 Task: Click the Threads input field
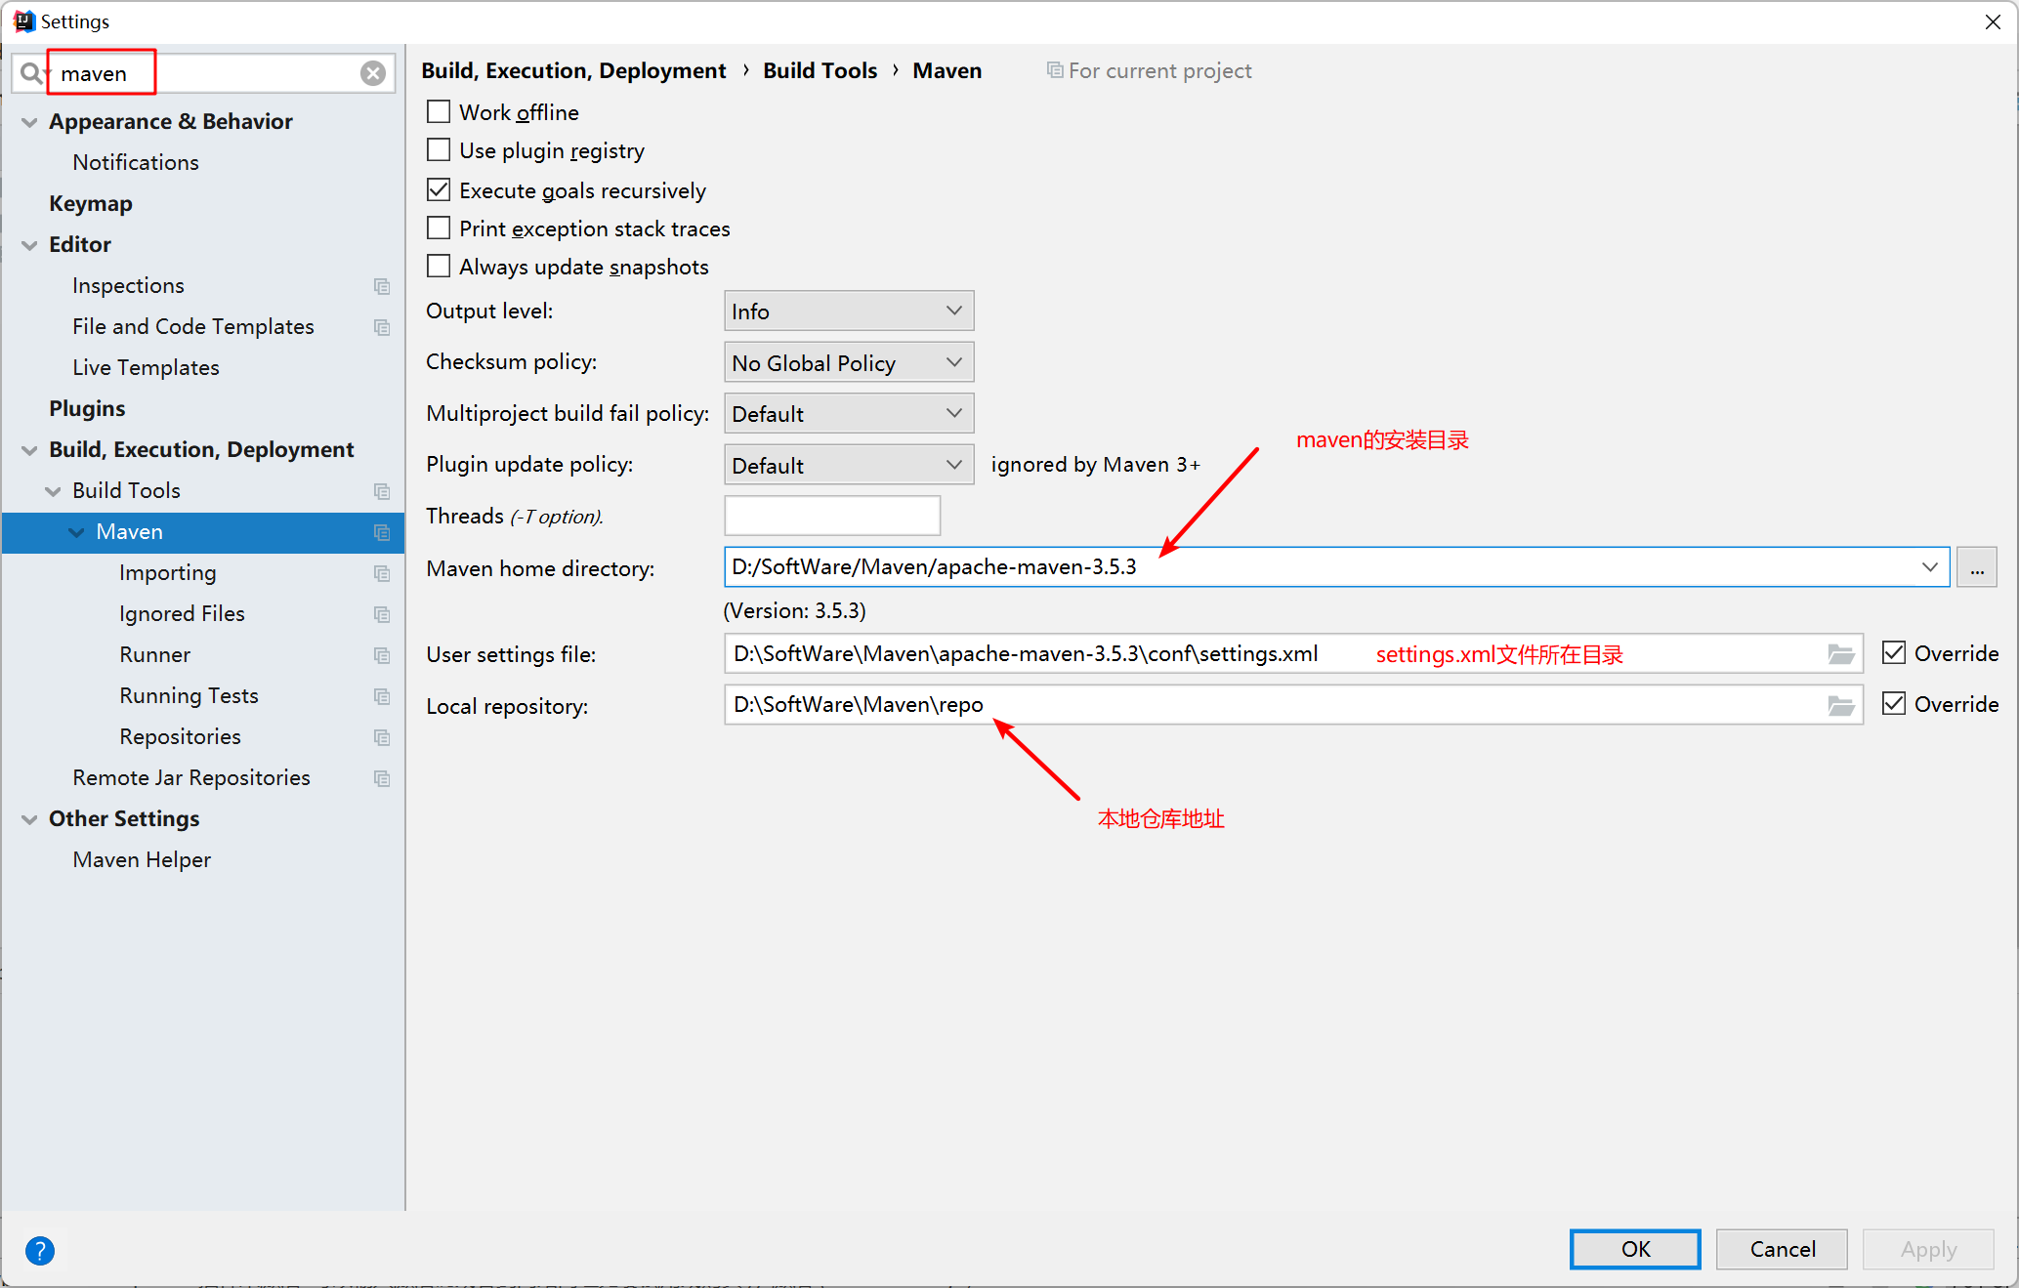831,516
